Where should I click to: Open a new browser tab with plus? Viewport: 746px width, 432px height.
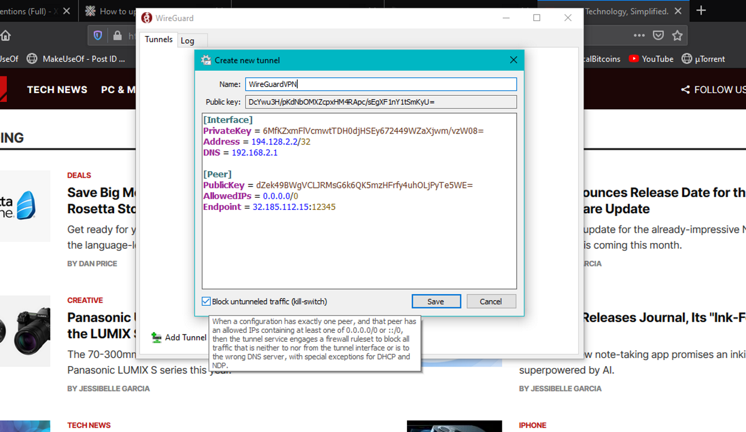tap(701, 11)
